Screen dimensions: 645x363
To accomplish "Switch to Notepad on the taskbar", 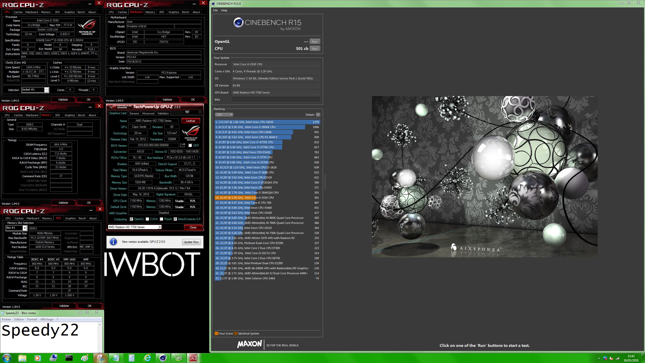I will pyautogui.click(x=116, y=358).
